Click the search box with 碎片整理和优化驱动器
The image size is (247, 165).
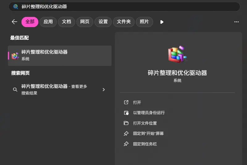pyautogui.click(x=124, y=6)
